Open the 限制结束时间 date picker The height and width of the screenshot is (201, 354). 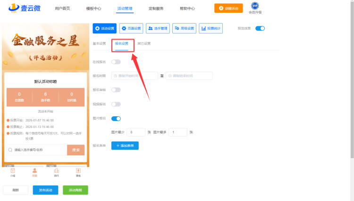tap(189, 76)
